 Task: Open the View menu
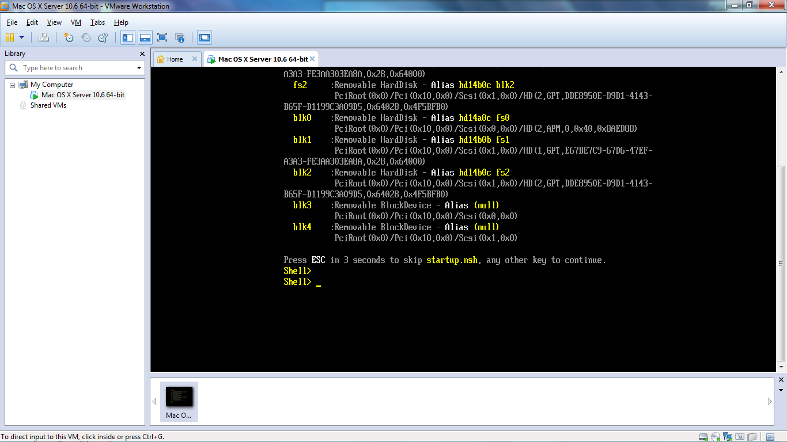[x=54, y=22]
